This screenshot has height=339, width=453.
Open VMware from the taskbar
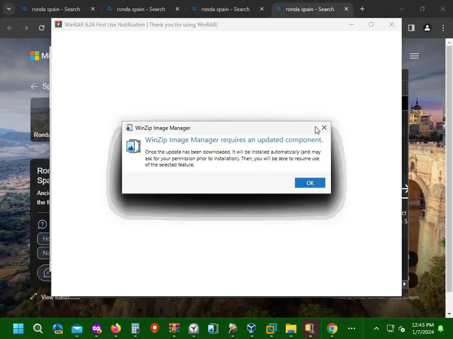pos(271,328)
